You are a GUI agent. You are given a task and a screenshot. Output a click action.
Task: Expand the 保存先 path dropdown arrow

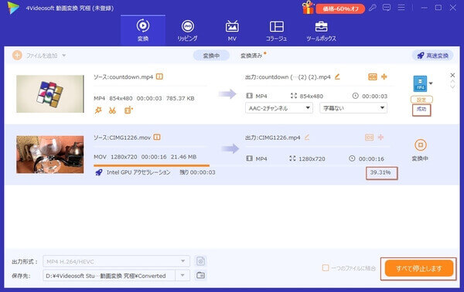tap(183, 276)
